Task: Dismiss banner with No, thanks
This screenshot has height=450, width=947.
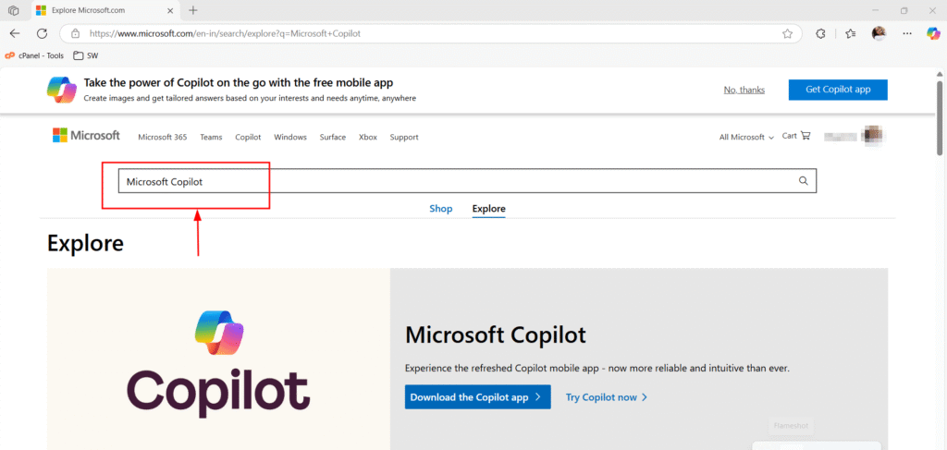Action: pyautogui.click(x=744, y=90)
